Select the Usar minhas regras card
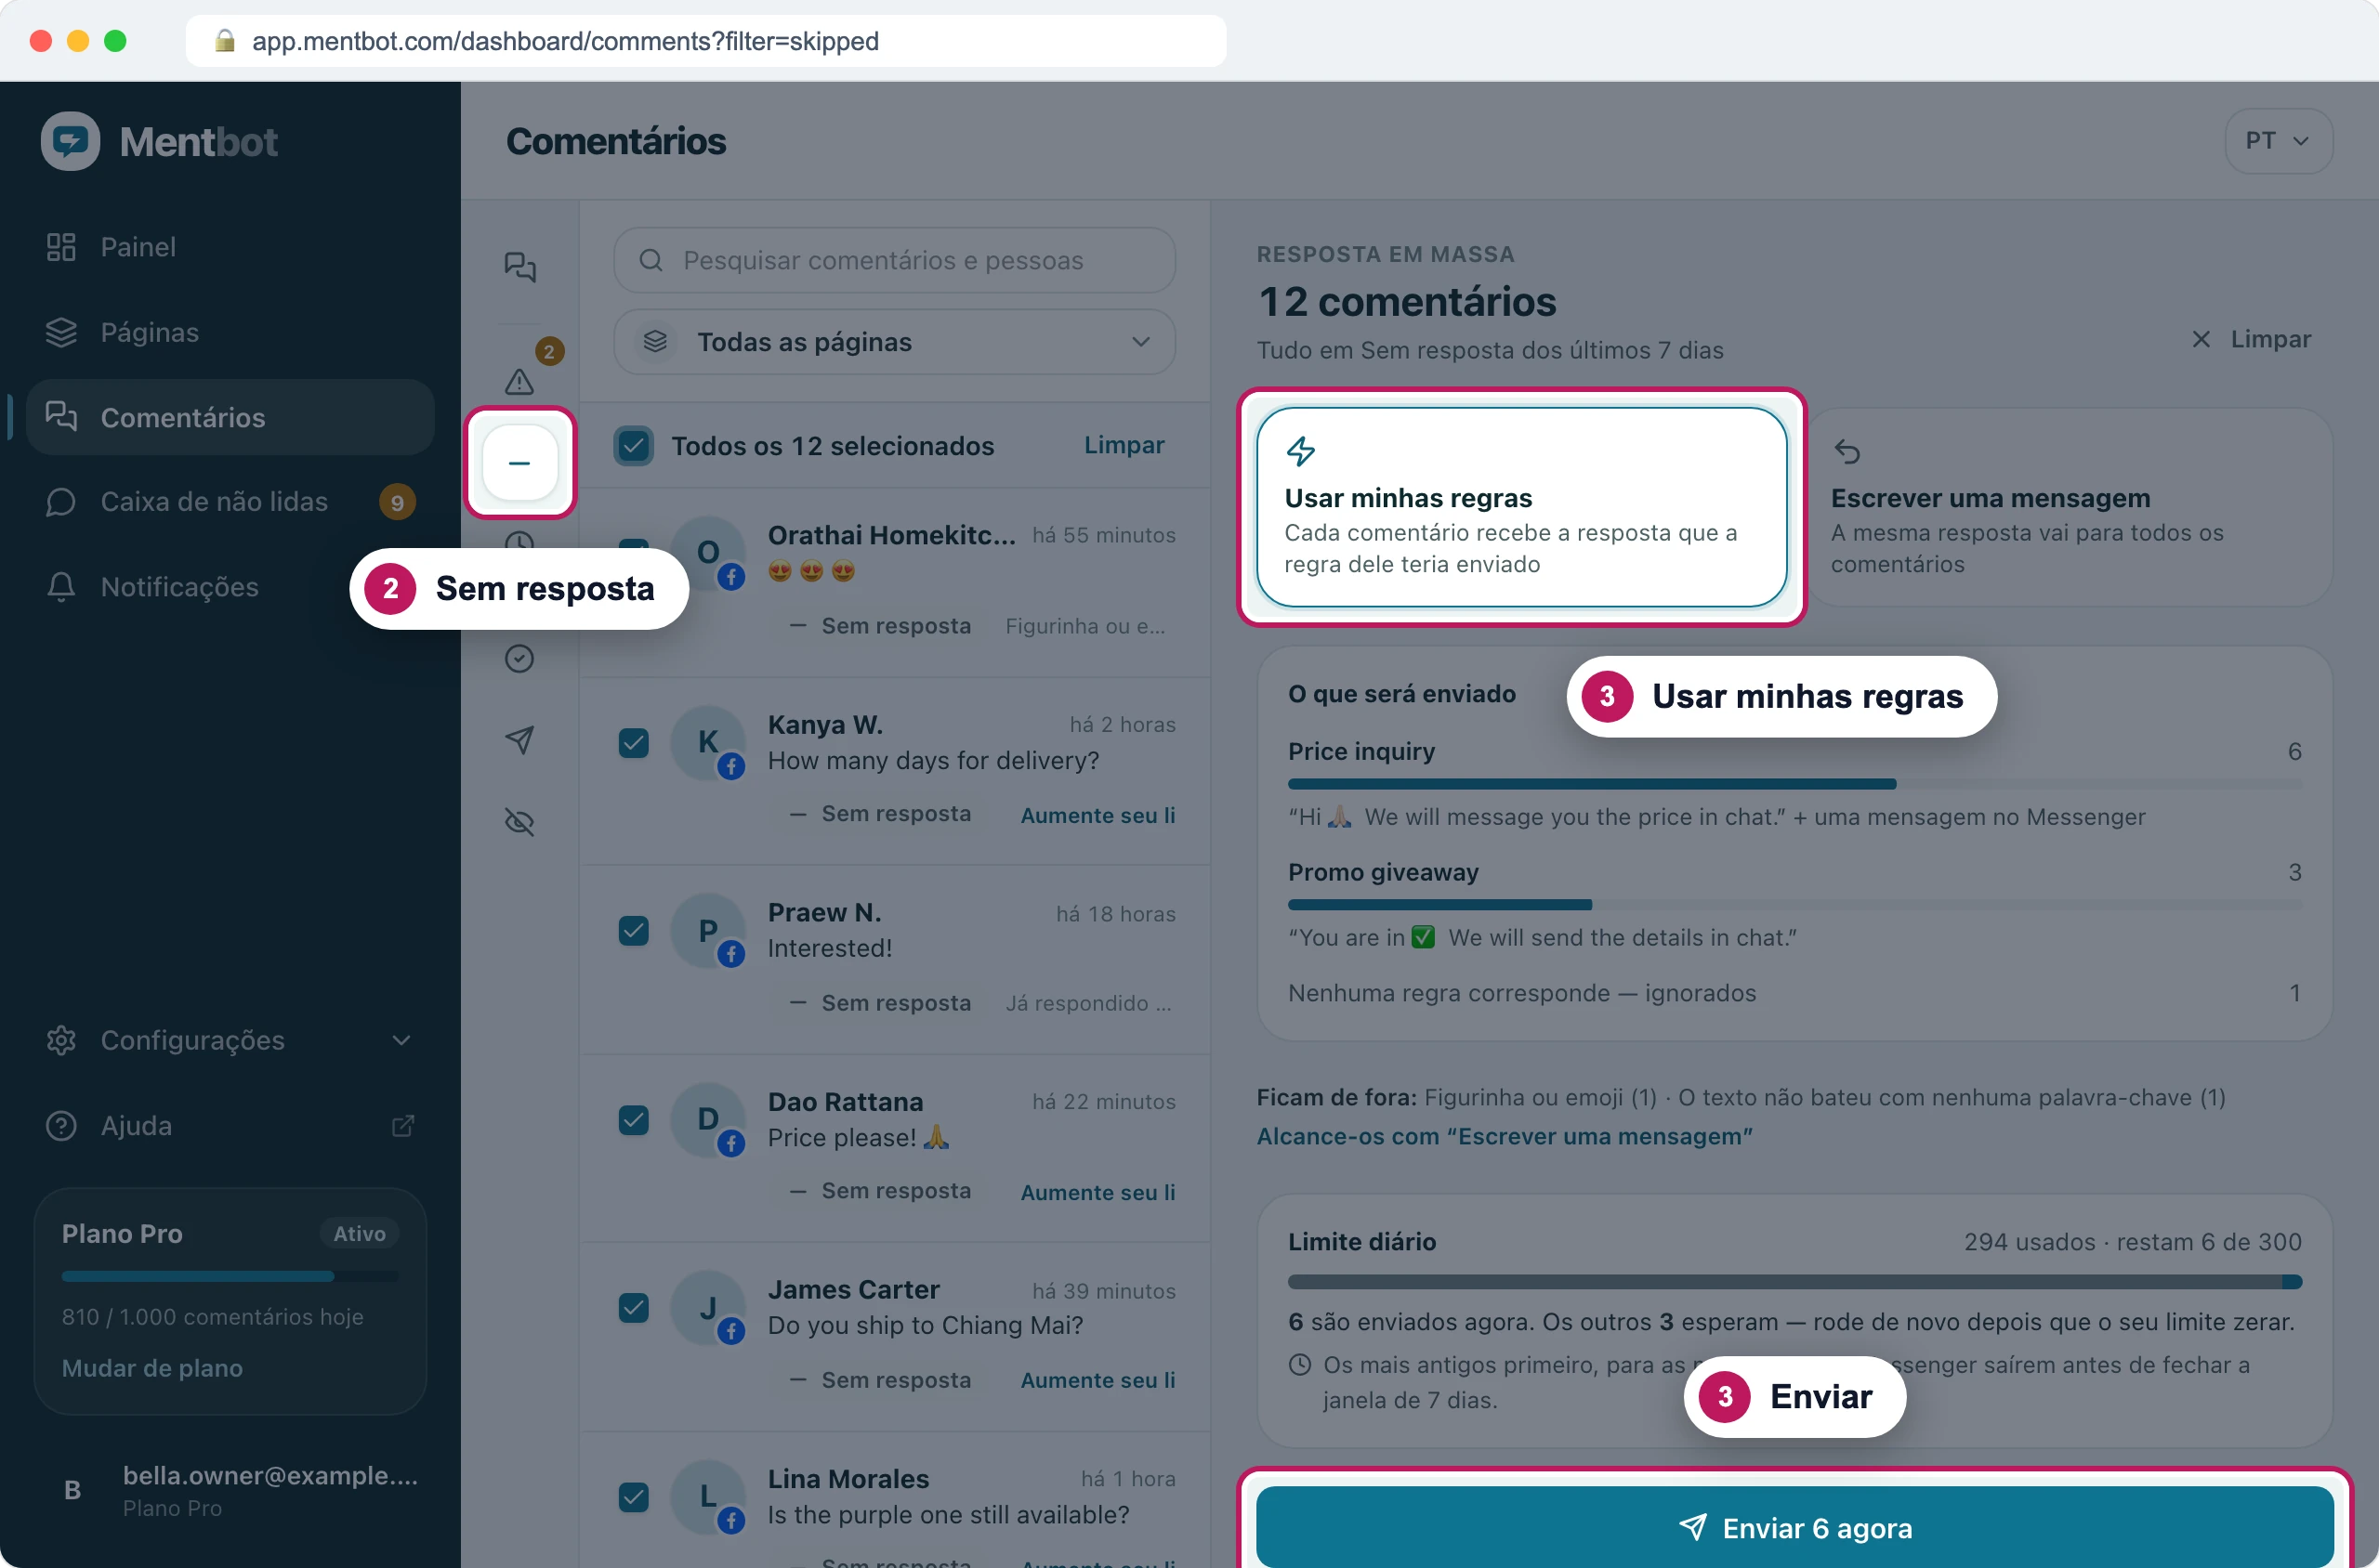This screenshot has width=2379, height=1568. pos(1520,507)
